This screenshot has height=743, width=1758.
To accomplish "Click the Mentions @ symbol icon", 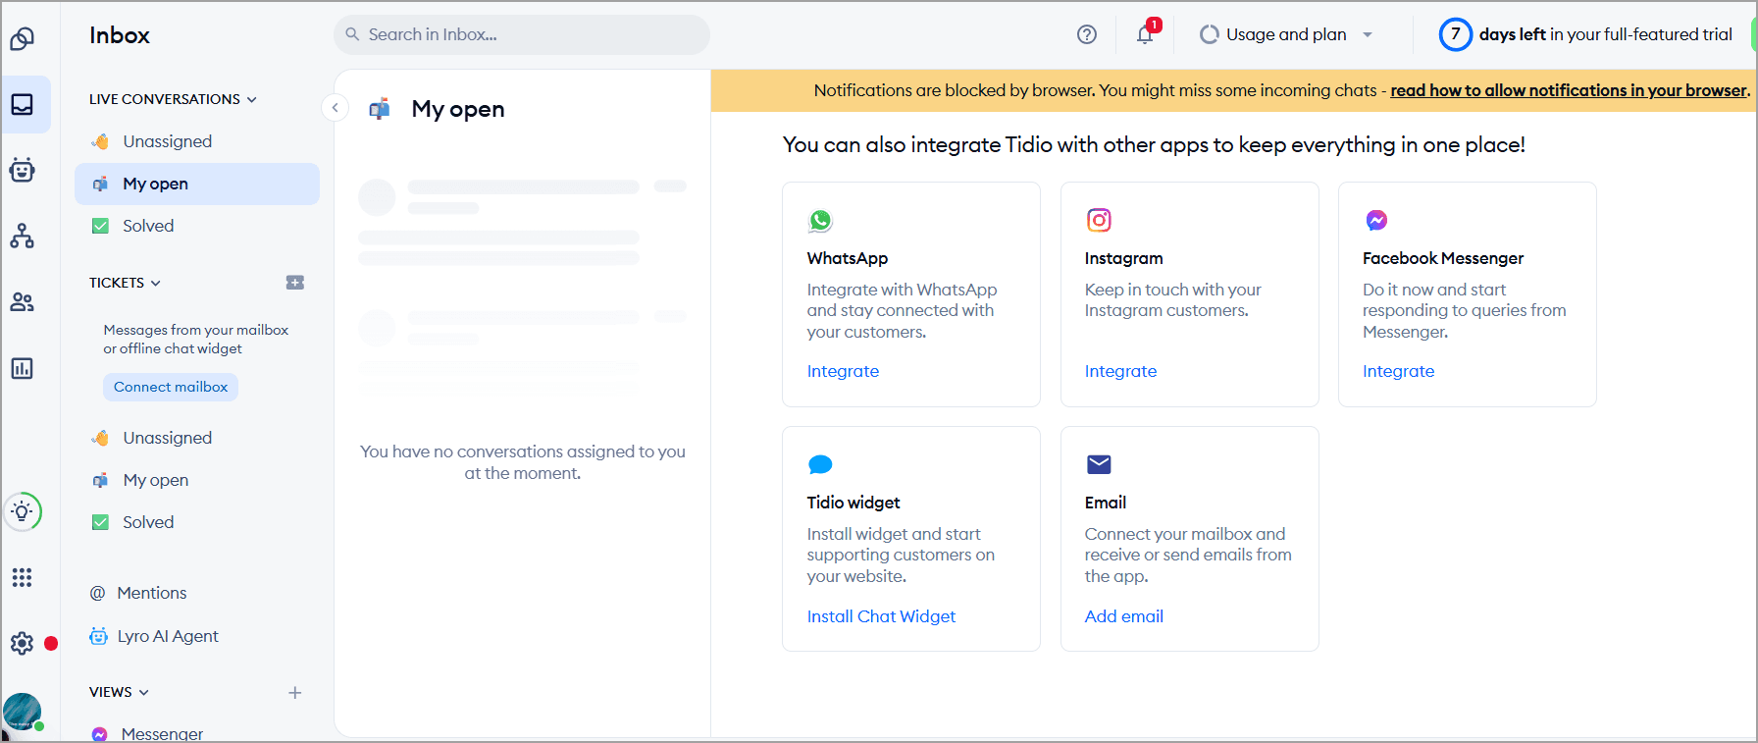I will click(x=97, y=593).
